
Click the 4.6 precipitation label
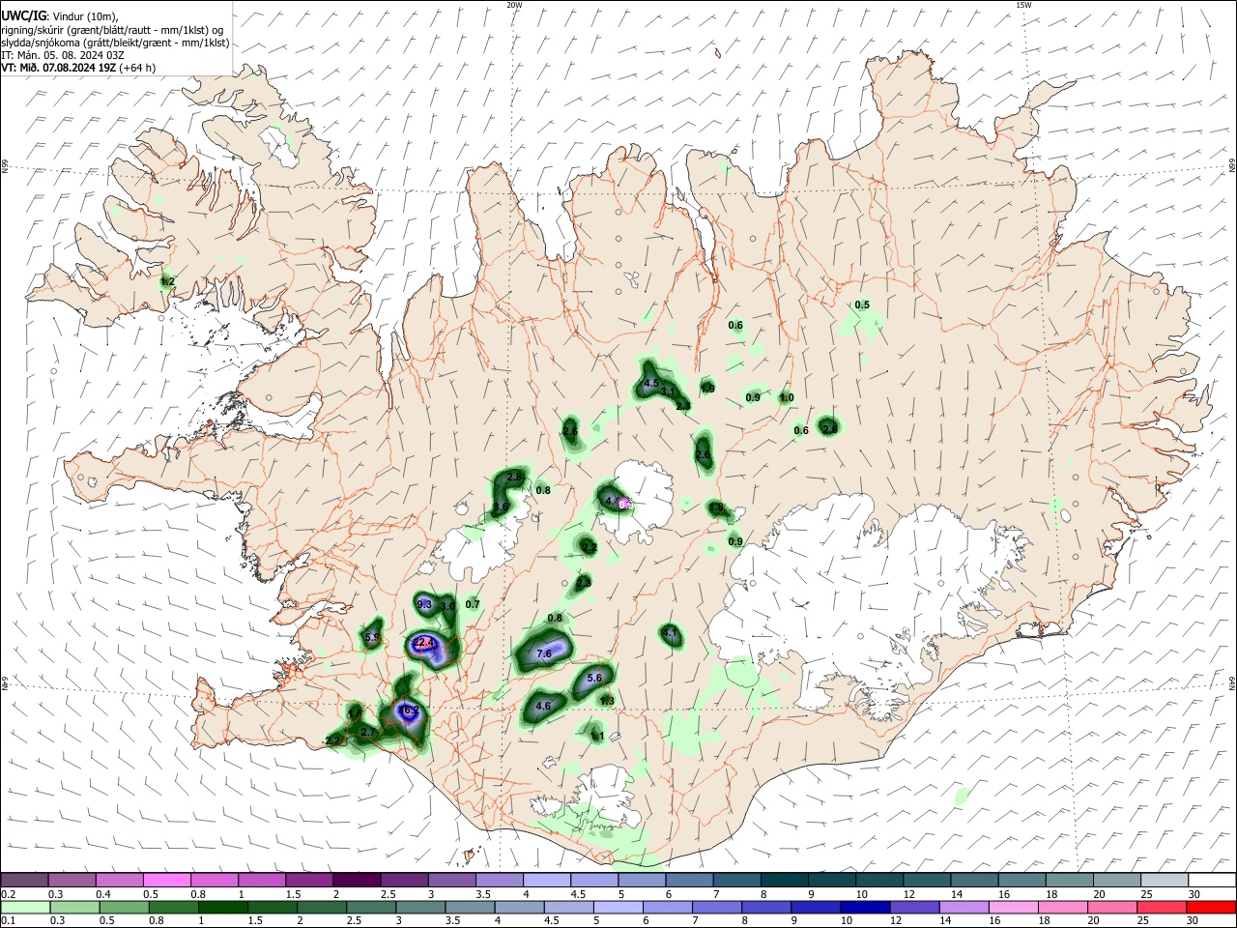(543, 707)
